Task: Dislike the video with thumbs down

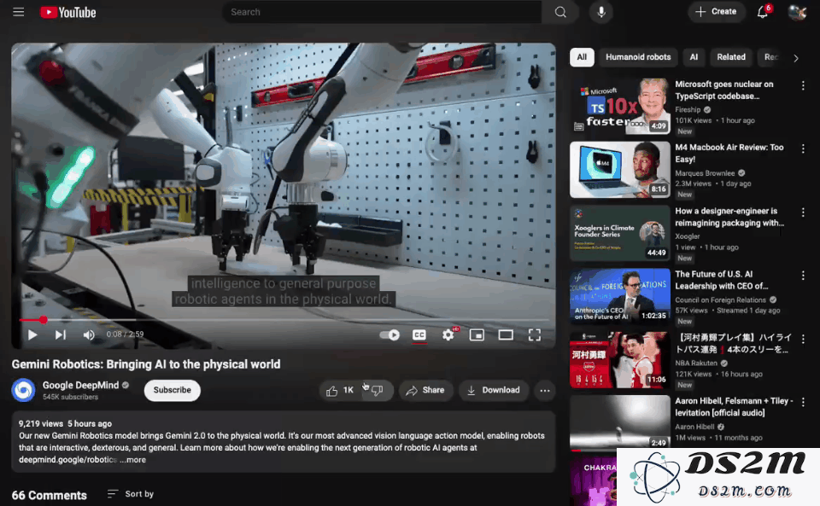Action: (378, 390)
